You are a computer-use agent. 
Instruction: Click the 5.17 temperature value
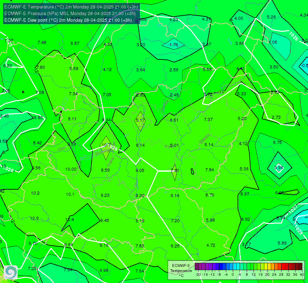140,120
